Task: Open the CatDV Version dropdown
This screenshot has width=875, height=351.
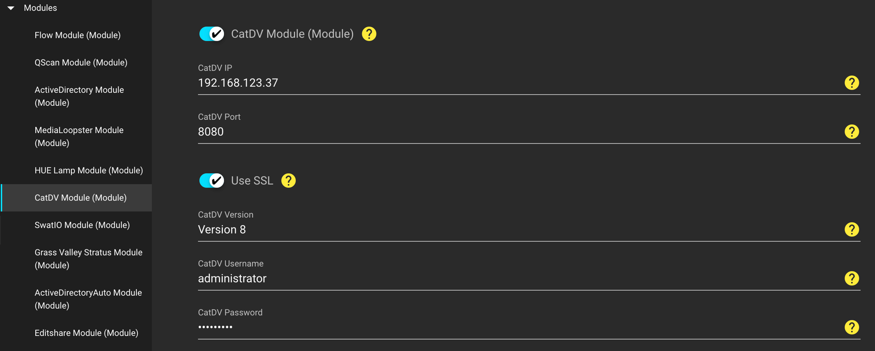Action: click(x=516, y=230)
